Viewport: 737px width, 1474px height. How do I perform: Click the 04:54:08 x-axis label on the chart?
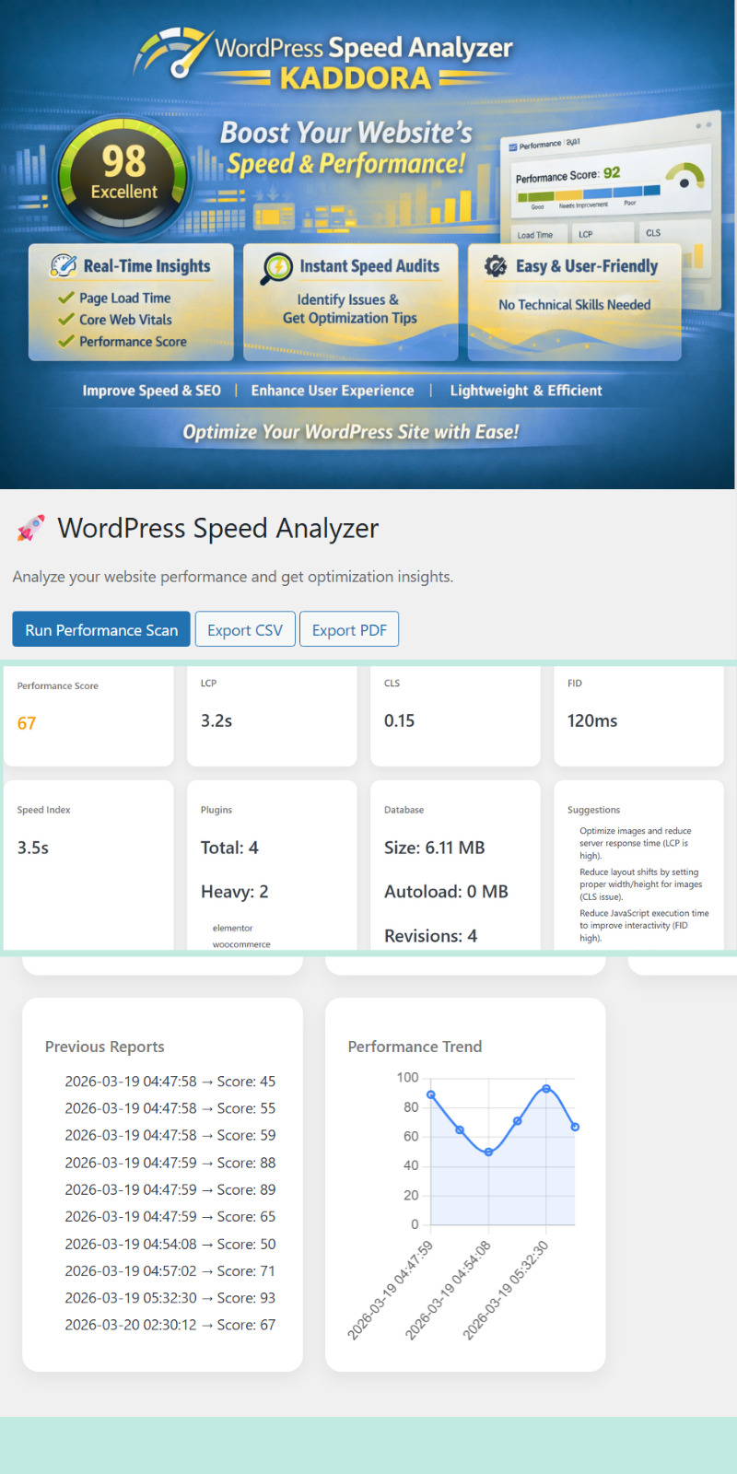449,1290
